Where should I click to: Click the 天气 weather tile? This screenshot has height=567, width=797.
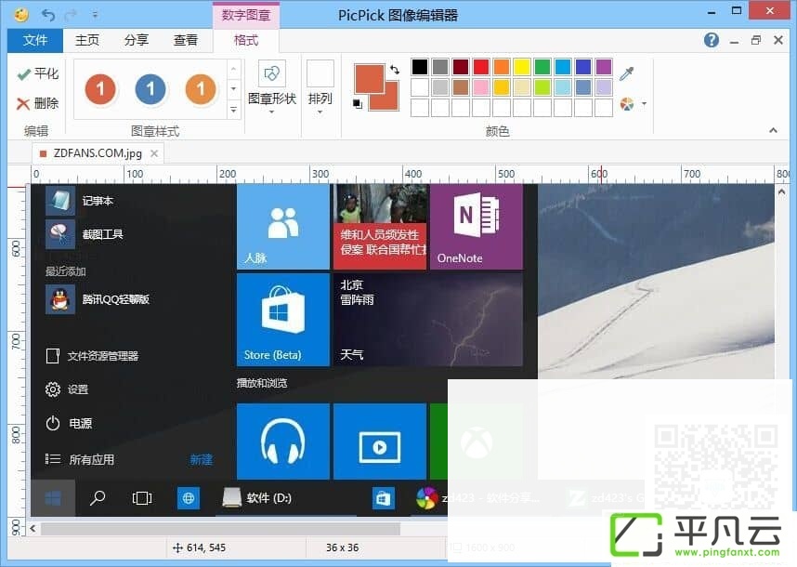428,320
